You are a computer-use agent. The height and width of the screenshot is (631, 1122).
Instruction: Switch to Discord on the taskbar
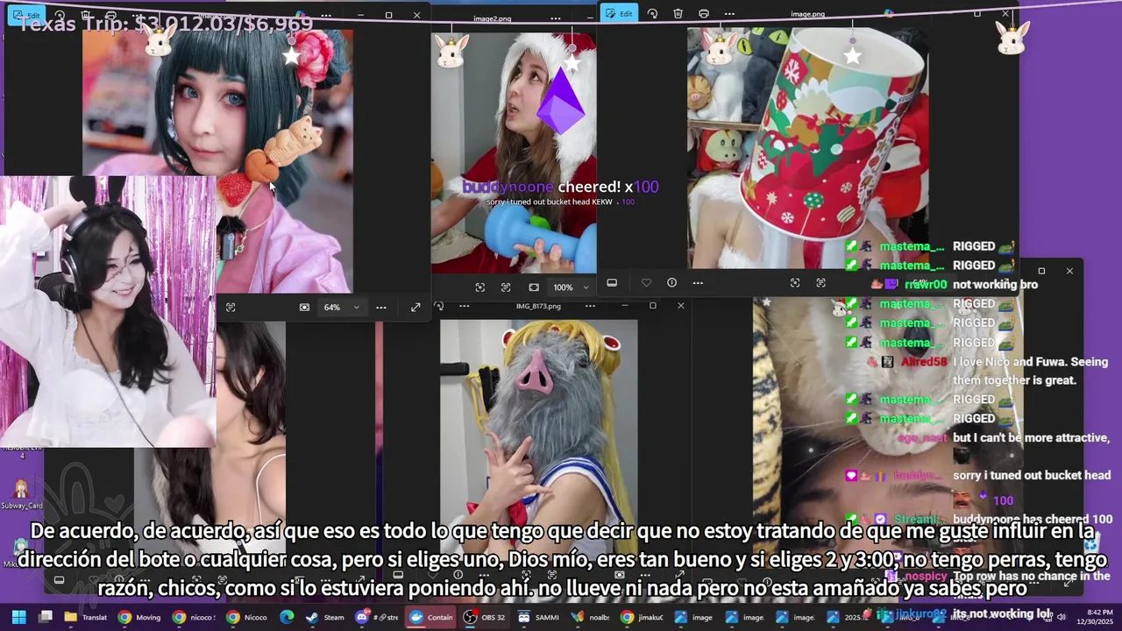377,617
